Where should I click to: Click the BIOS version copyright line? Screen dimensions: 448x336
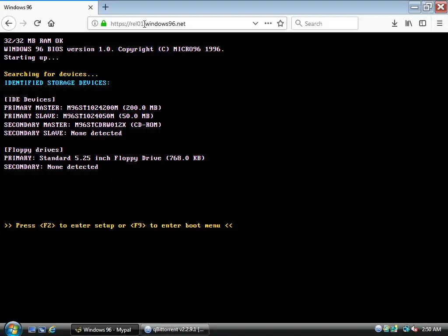(x=114, y=49)
